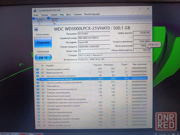This screenshot has width=180, height=135.
Task: Open the Справка menu
Action: (x=78, y=15)
